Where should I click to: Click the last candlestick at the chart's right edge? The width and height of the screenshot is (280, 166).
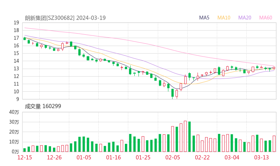click(274, 68)
